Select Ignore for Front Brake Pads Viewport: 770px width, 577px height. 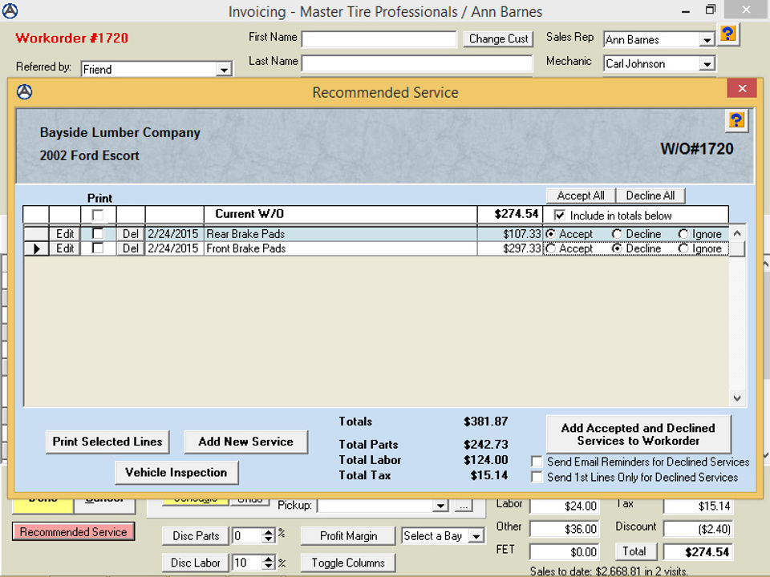coord(683,248)
